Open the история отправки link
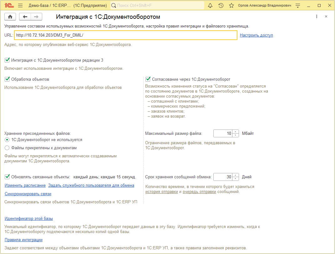The height and width of the screenshot is (254, 335). point(162,192)
